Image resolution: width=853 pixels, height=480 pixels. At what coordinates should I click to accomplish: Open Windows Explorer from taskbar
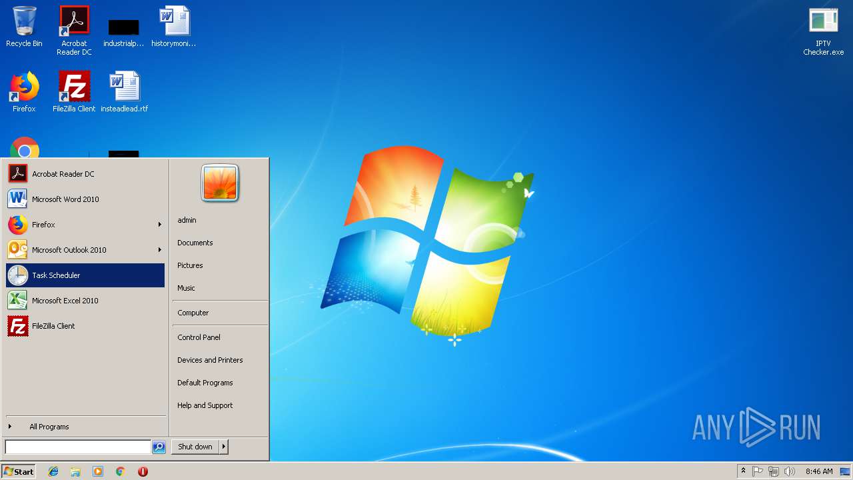75,471
